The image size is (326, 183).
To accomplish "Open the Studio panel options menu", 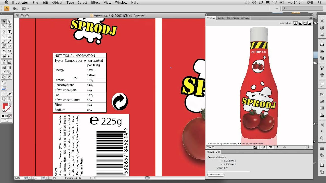I will point(311,18).
